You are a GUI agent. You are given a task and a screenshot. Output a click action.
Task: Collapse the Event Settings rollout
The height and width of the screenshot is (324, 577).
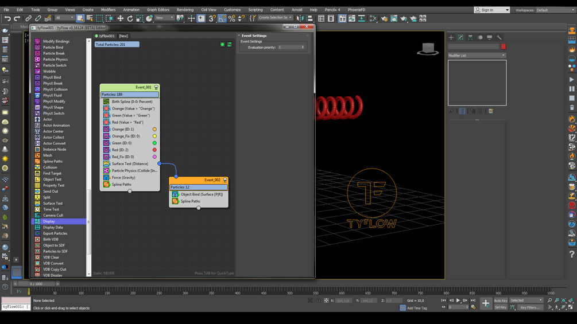click(x=239, y=36)
